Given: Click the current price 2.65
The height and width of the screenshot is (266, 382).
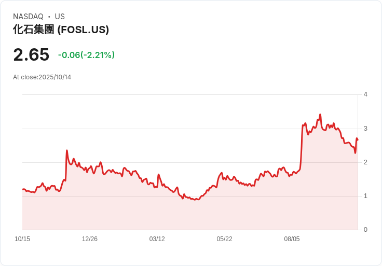Looking at the screenshot, I should (31, 55).
